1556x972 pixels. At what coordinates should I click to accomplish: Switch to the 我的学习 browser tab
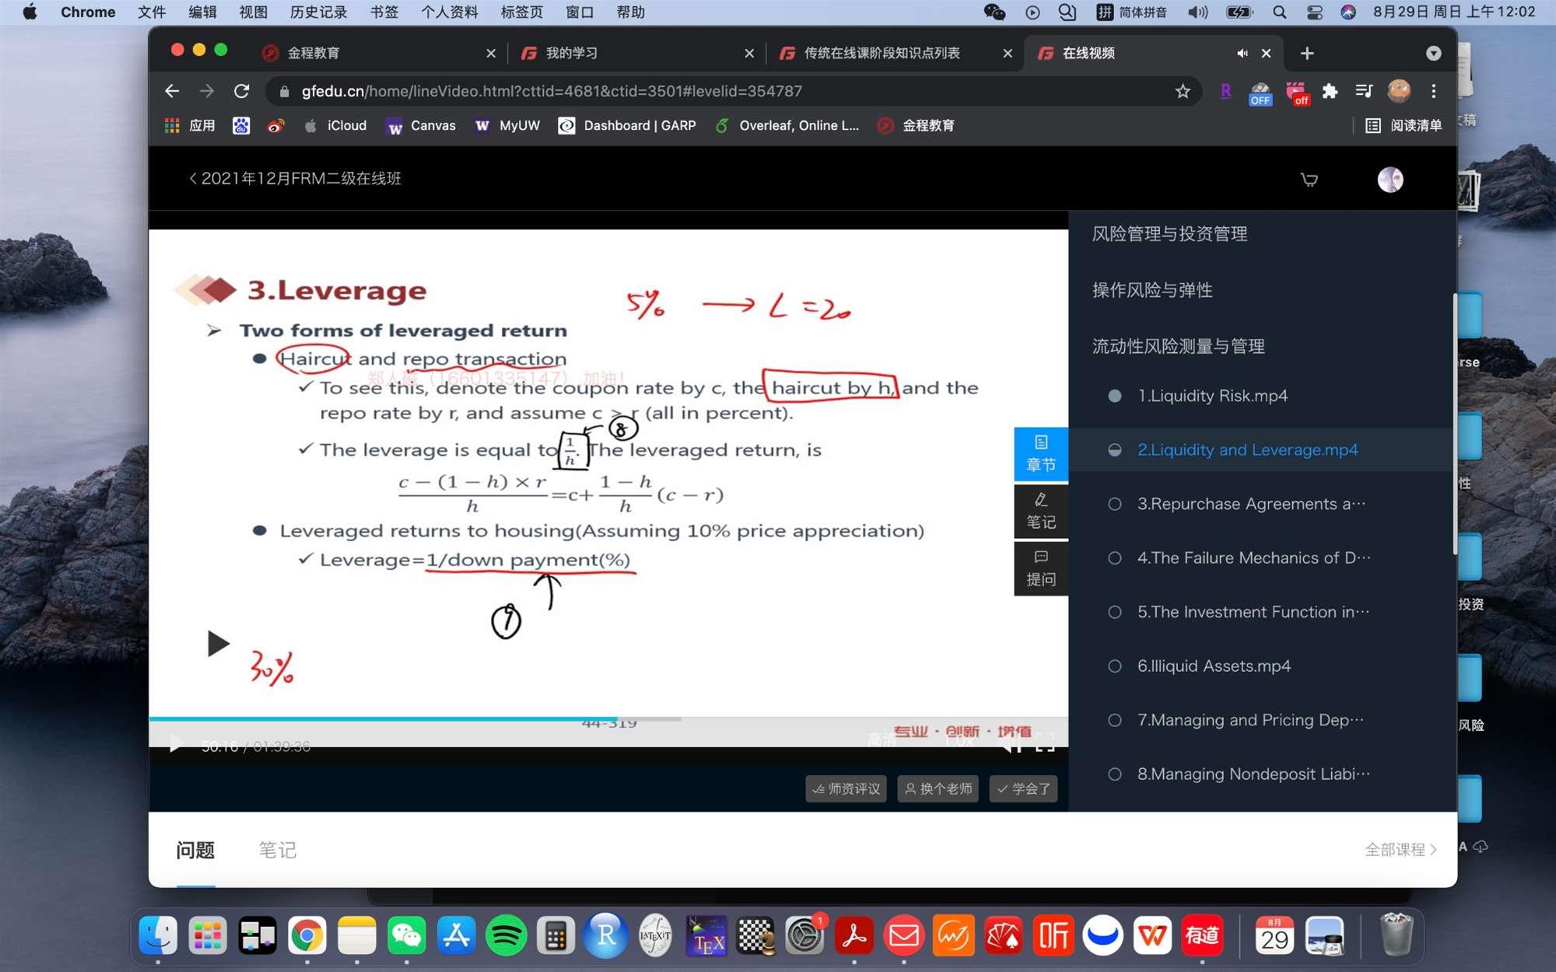point(637,53)
